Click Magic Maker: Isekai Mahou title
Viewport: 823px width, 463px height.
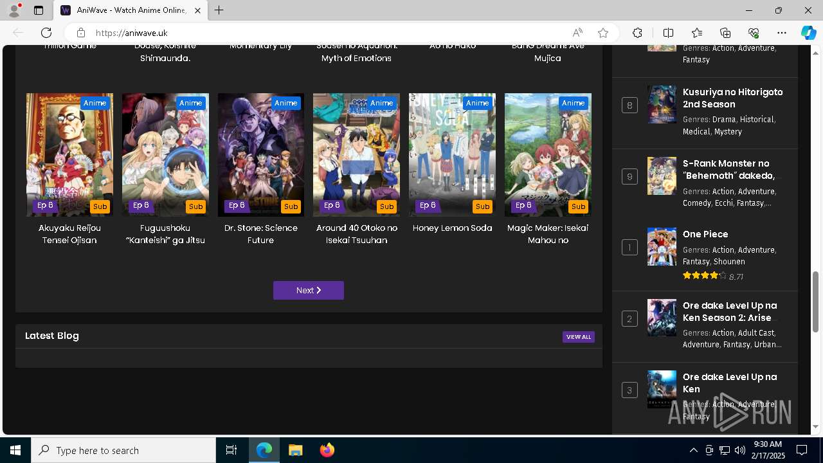tap(548, 234)
